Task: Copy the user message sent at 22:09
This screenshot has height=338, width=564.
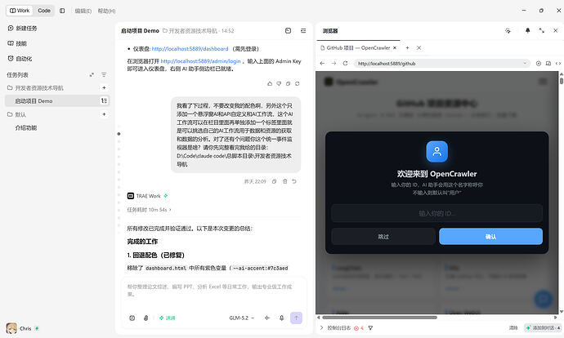Action: (x=274, y=182)
